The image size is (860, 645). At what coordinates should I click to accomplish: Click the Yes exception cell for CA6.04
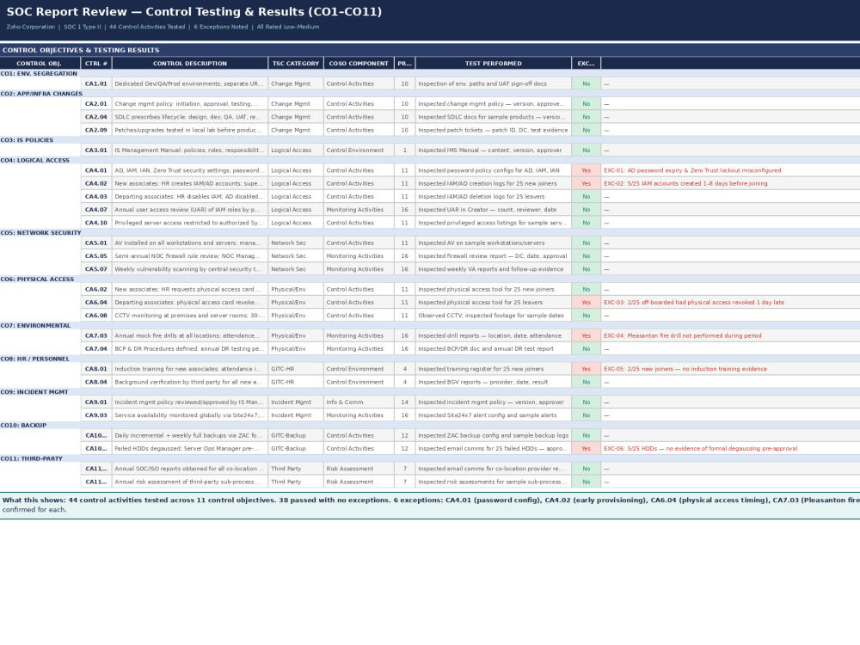click(586, 302)
